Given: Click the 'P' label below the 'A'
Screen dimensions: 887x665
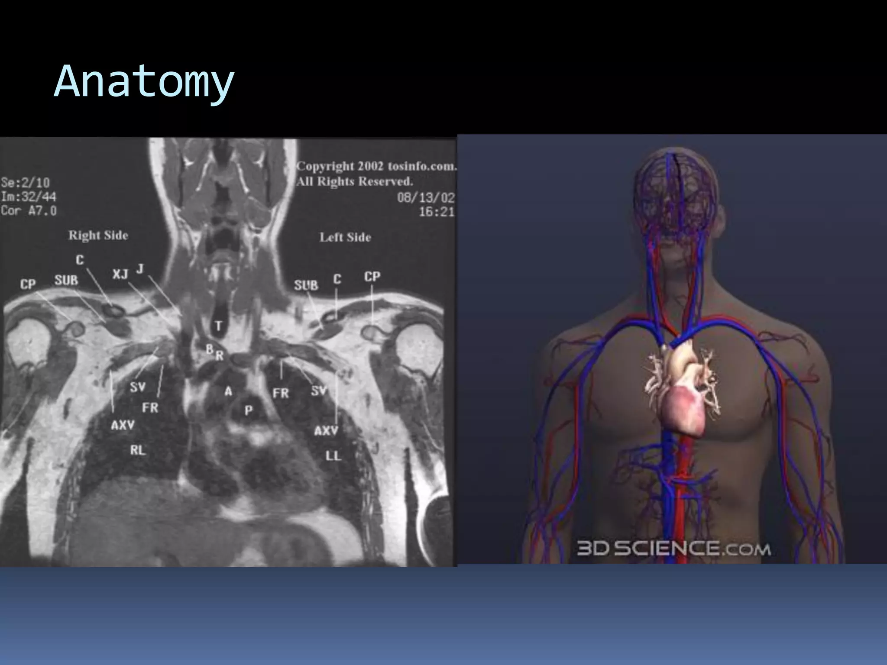Looking at the screenshot, I should tap(248, 410).
